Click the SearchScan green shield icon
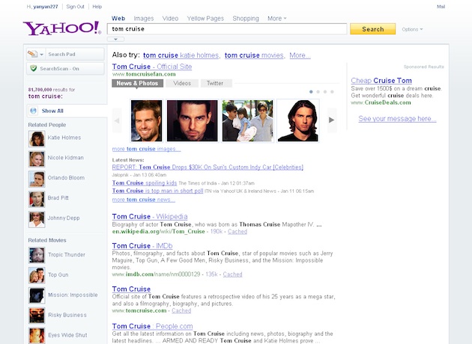 34,69
